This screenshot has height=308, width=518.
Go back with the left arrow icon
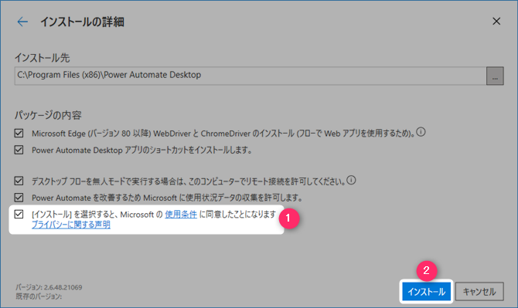tap(22, 22)
